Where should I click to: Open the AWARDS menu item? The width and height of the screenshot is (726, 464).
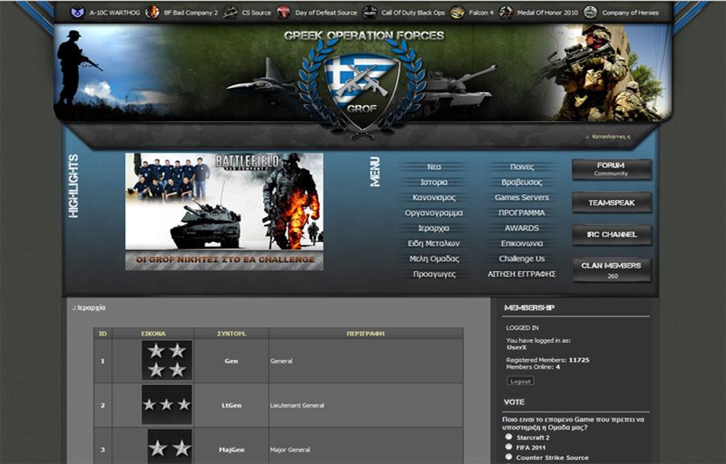tap(522, 228)
